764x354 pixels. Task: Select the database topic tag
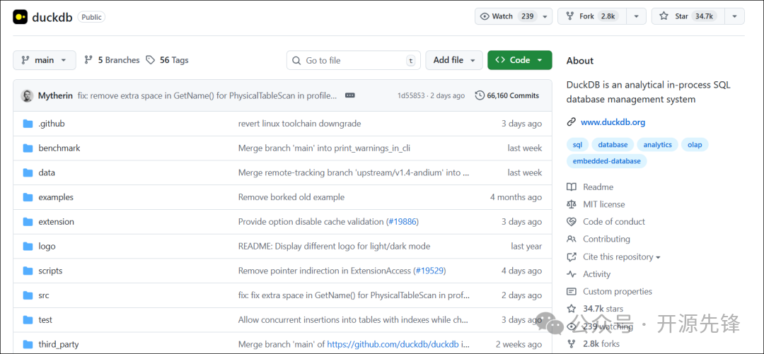613,145
